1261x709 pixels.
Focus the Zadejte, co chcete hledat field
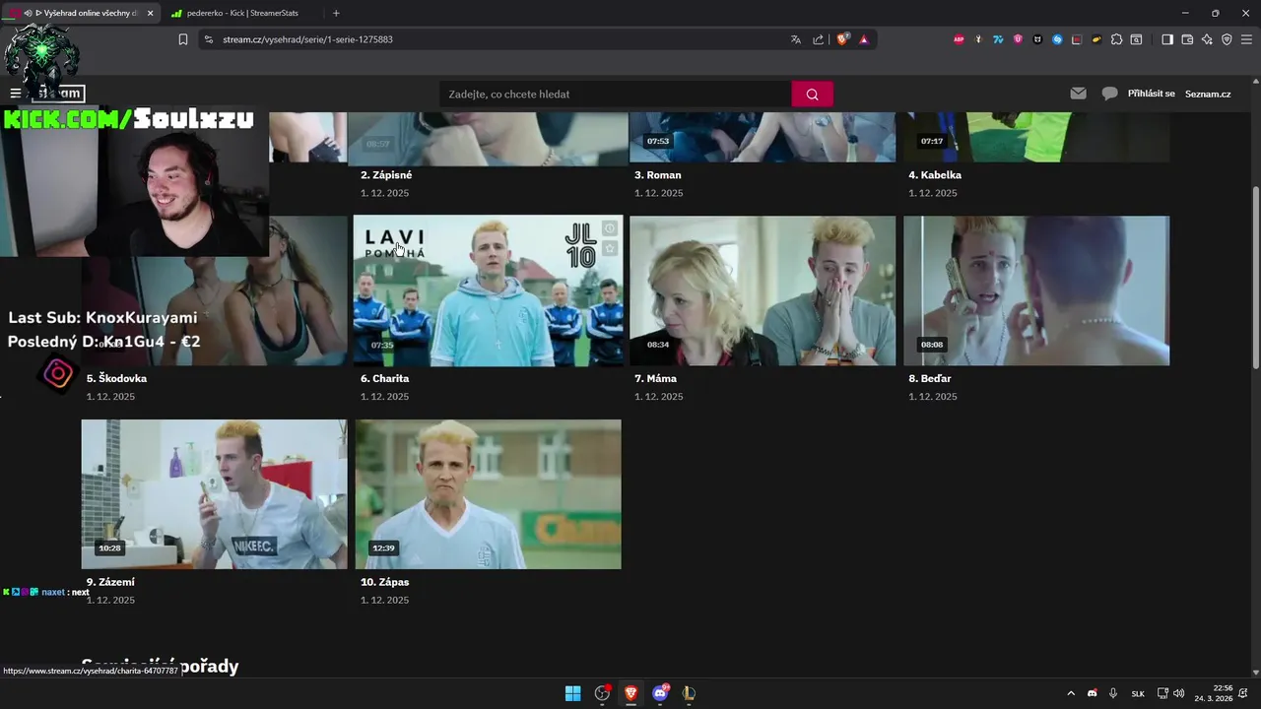click(616, 95)
